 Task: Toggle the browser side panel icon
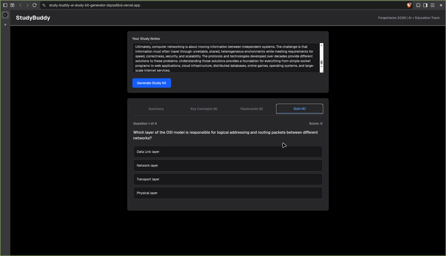[425, 5]
